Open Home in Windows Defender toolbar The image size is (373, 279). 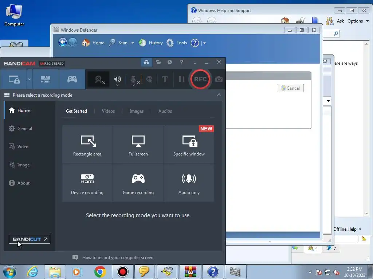coord(93,43)
